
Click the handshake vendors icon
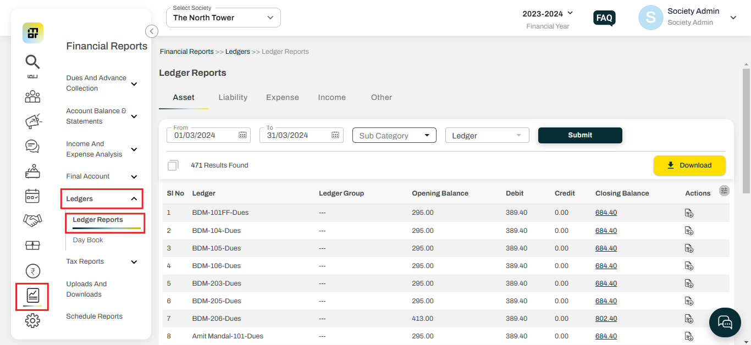click(x=32, y=220)
